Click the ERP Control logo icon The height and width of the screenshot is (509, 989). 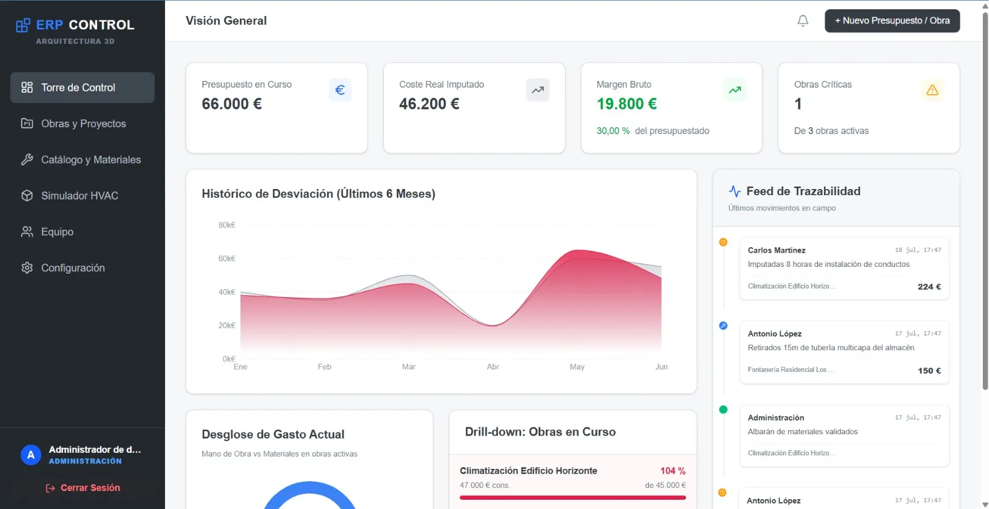pos(23,25)
